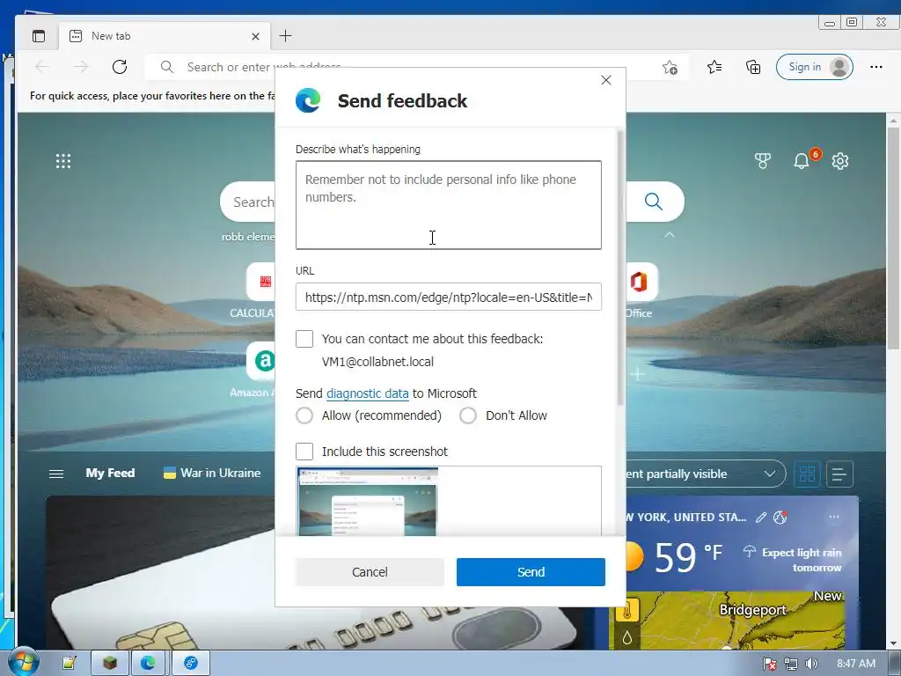The height and width of the screenshot is (676, 901).
Task: Refresh the page using the reload icon
Action: tap(120, 67)
